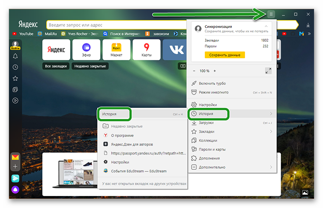323x208 pixels.
Task: Click the Войти profile avatar in sidebar
Action: tap(15, 45)
